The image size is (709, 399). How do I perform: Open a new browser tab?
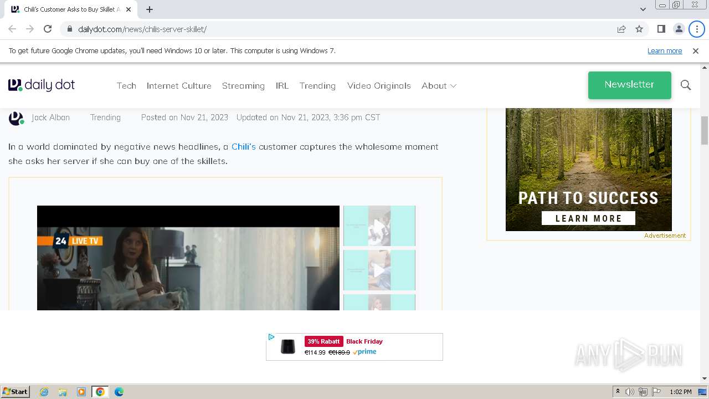[150, 9]
